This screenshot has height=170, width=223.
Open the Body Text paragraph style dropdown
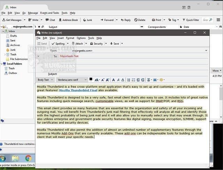[x=45, y=80]
